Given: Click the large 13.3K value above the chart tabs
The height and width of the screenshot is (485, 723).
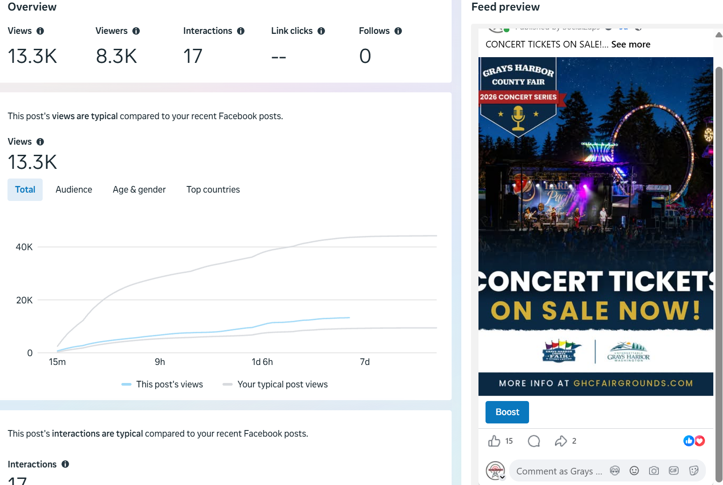Looking at the screenshot, I should tap(33, 162).
